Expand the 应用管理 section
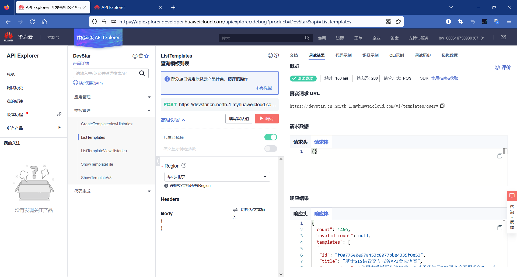 (x=111, y=97)
